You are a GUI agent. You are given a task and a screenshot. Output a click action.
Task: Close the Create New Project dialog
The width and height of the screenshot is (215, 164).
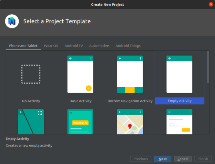click(211, 5)
